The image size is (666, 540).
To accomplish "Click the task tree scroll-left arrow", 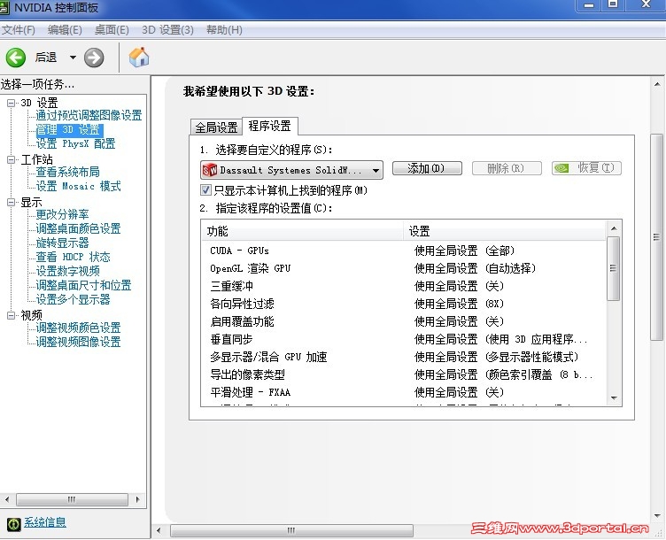I will (7, 499).
